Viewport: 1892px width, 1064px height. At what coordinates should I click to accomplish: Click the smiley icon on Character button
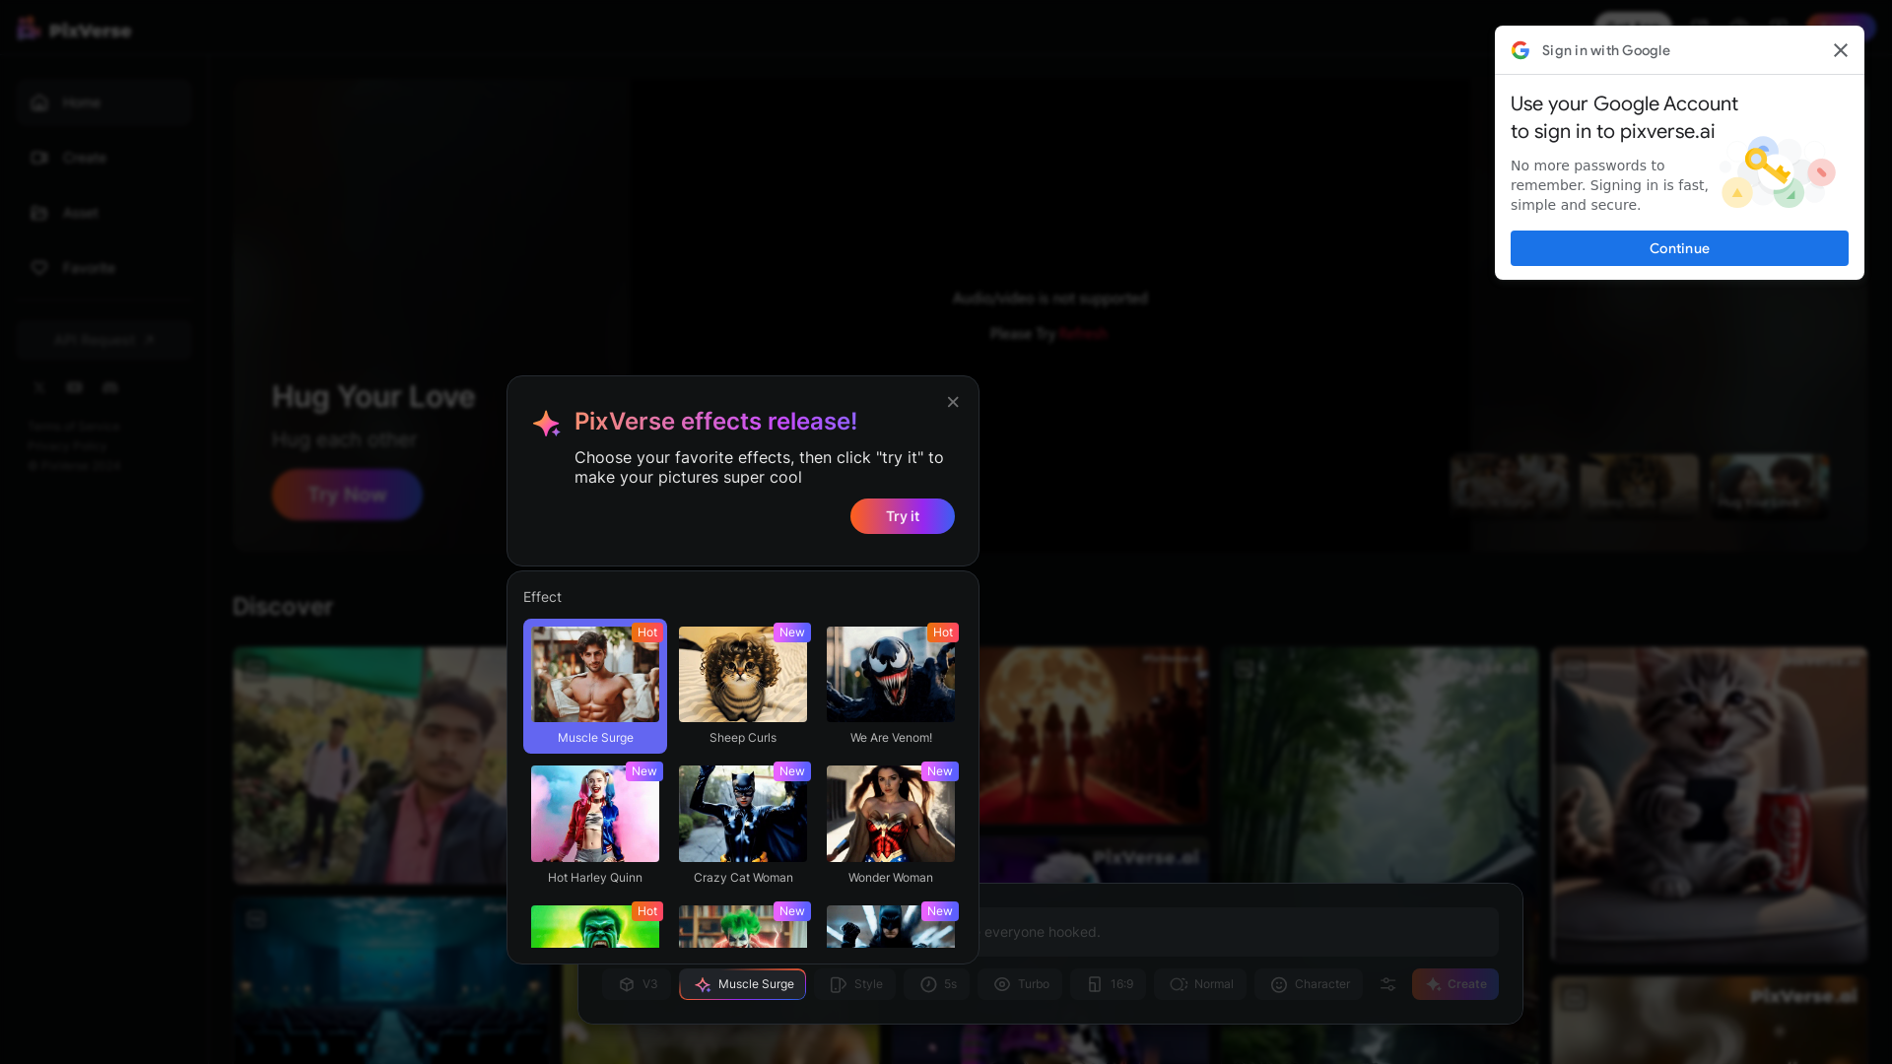(x=1279, y=984)
